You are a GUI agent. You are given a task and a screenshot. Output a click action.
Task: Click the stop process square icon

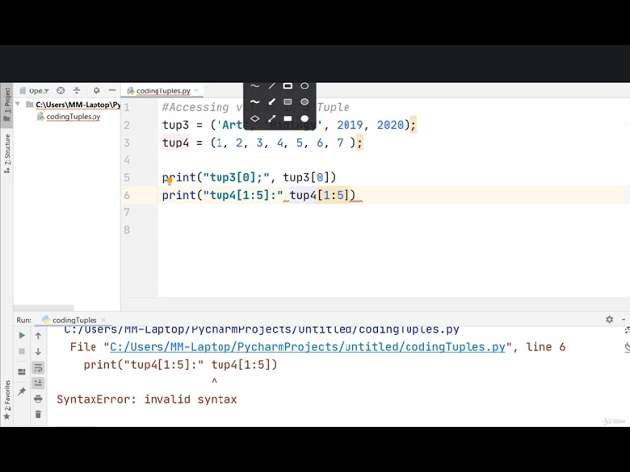(22, 352)
